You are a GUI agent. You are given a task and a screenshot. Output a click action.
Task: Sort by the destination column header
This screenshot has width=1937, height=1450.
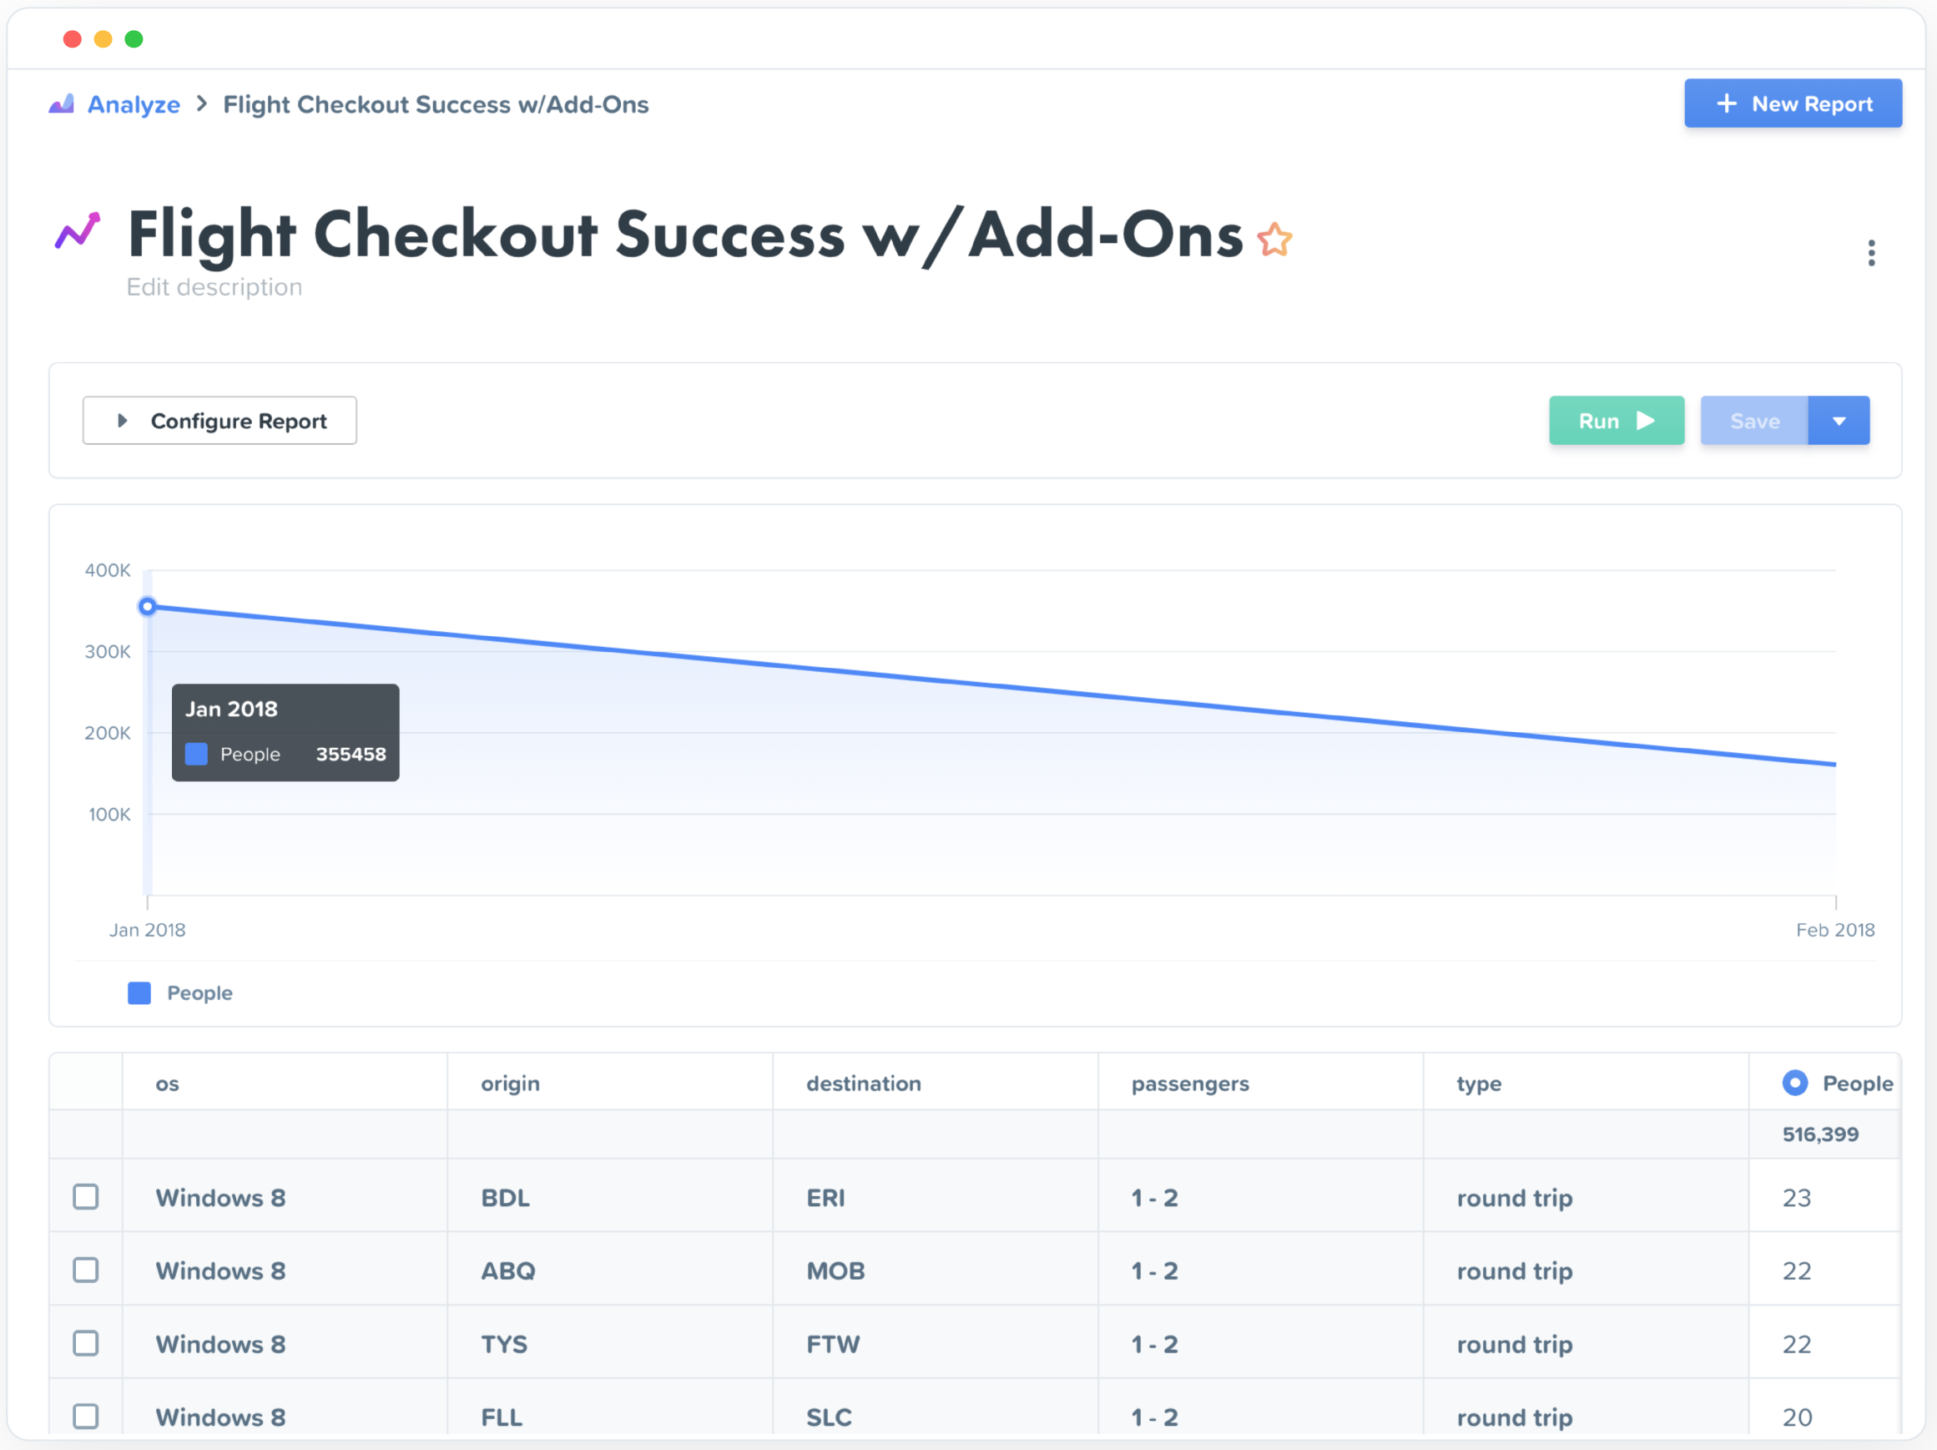point(864,1084)
